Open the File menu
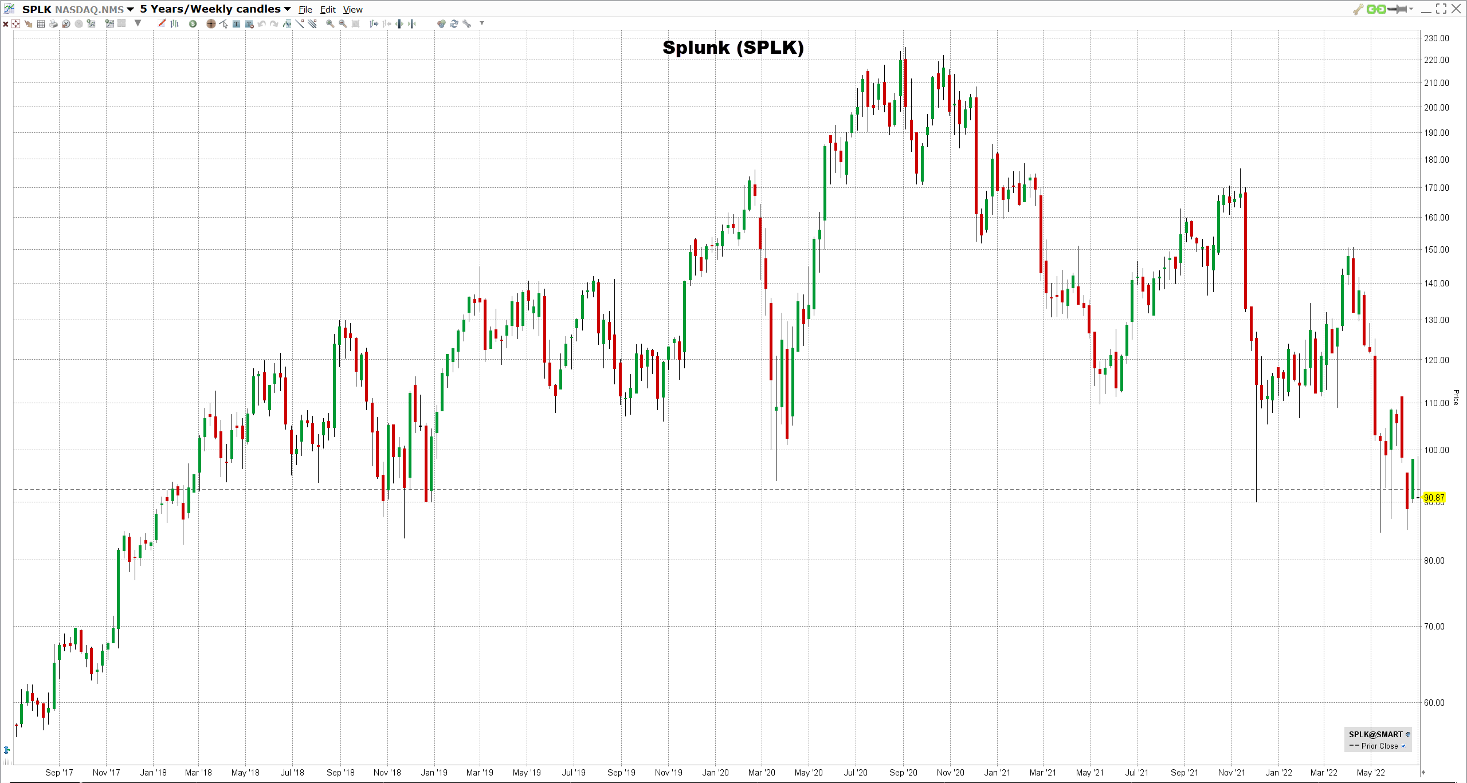Screen dimensions: 1467x783 click(305, 9)
